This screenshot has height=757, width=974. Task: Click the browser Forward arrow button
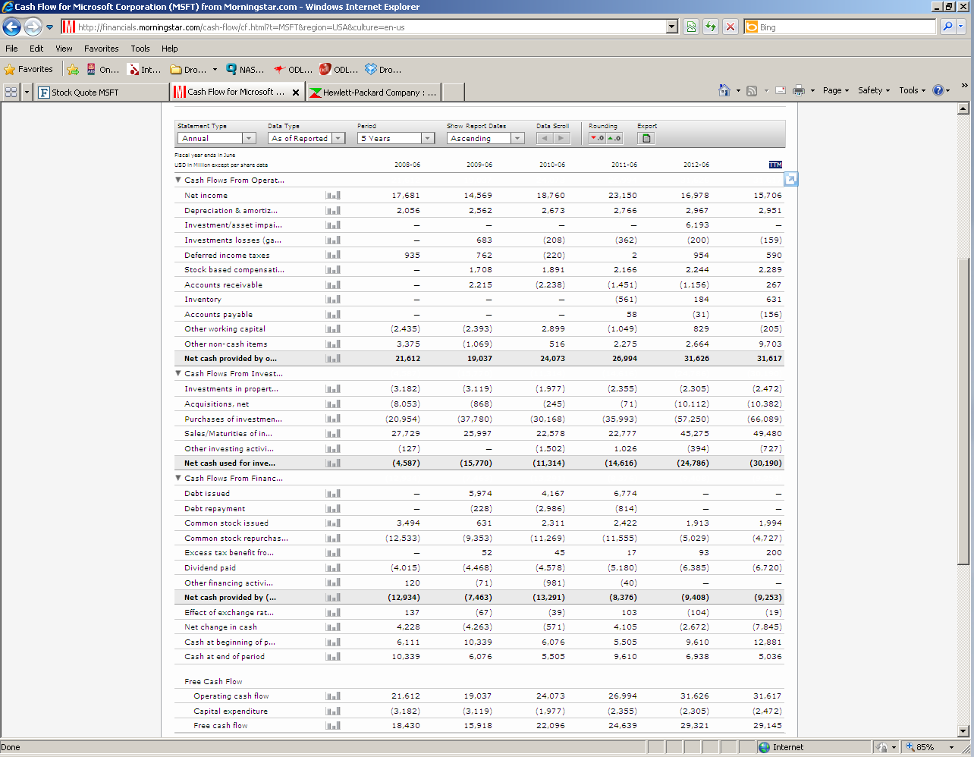33,27
